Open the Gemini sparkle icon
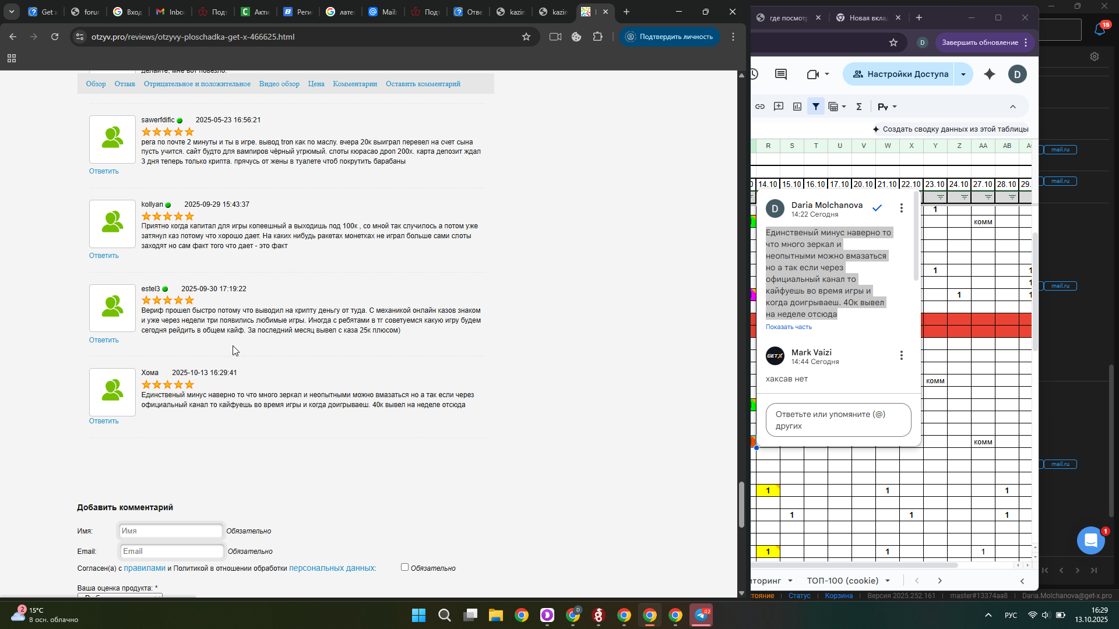This screenshot has width=1119, height=629. tap(990, 74)
